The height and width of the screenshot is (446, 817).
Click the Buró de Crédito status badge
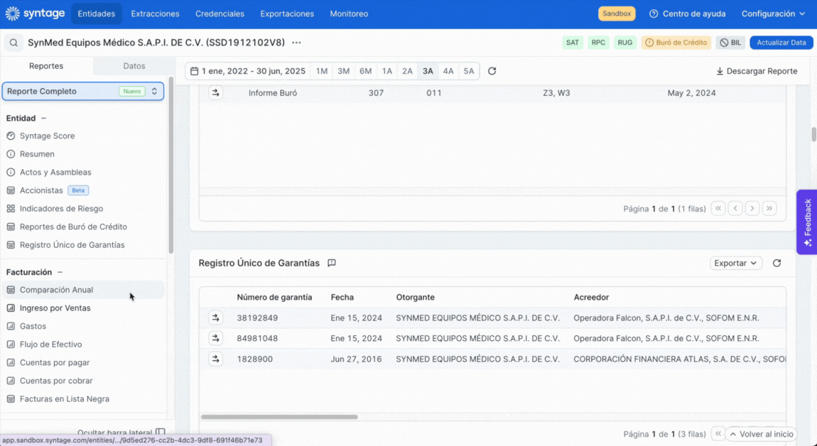click(x=676, y=43)
